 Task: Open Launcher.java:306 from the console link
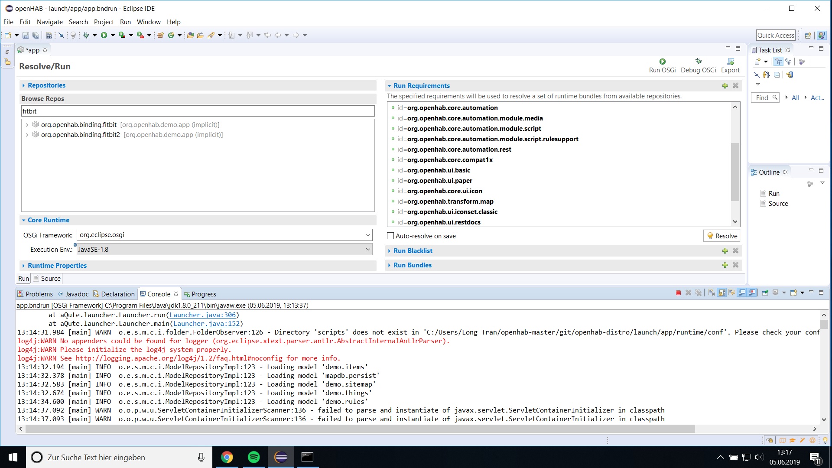(202, 315)
